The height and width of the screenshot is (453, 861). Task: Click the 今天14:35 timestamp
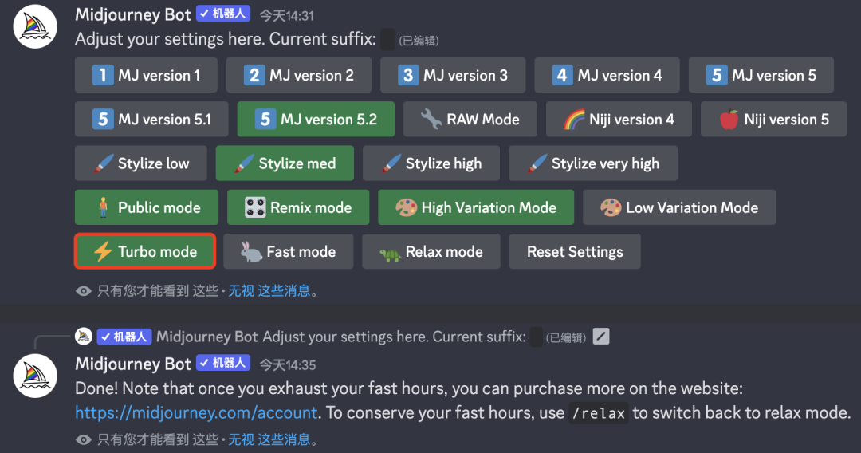[288, 364]
